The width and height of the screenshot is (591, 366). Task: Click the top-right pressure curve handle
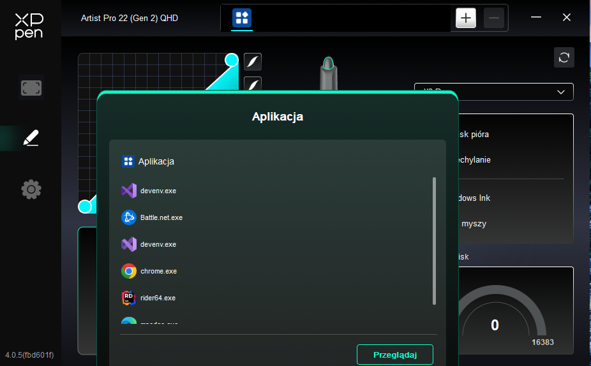click(x=232, y=60)
